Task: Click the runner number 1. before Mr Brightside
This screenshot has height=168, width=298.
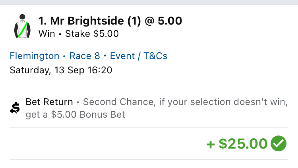Action: tap(42, 21)
